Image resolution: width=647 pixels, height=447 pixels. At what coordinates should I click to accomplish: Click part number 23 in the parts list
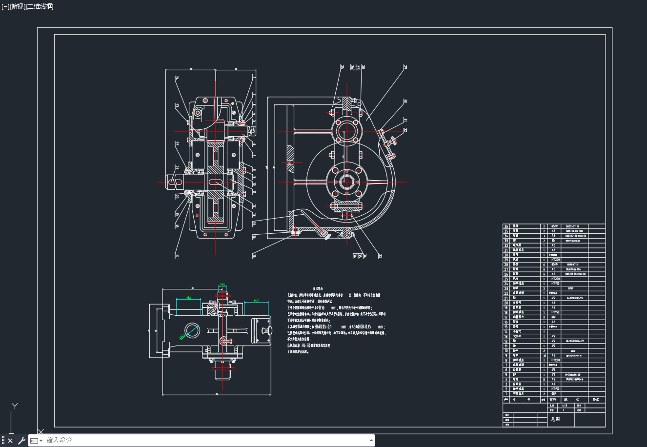pos(506,288)
